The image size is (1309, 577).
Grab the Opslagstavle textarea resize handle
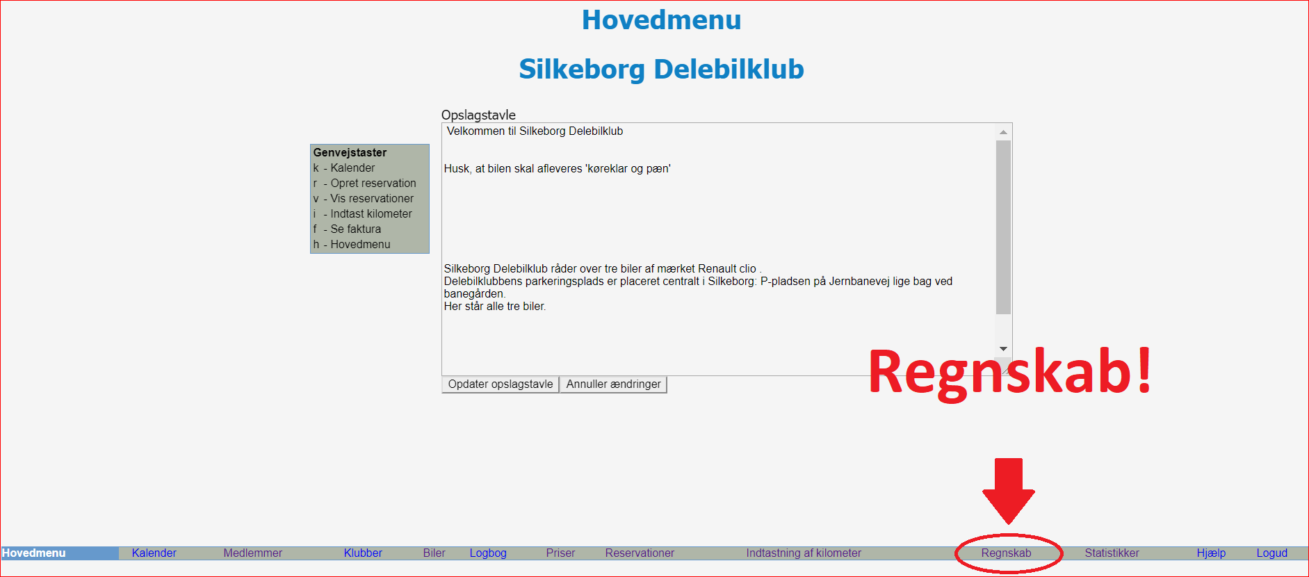(1007, 372)
